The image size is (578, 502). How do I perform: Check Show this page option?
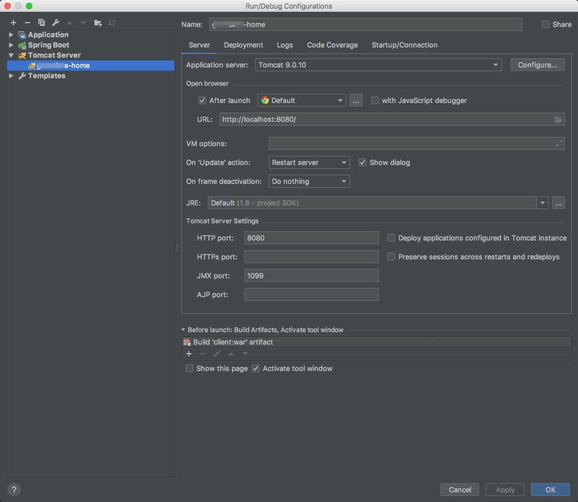pos(189,368)
